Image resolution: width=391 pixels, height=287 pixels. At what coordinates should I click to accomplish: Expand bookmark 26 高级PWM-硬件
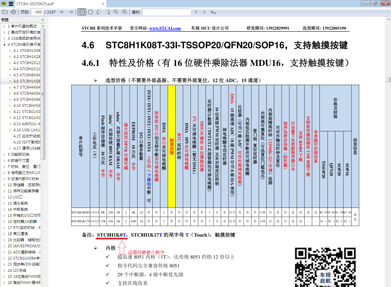pos(4,283)
